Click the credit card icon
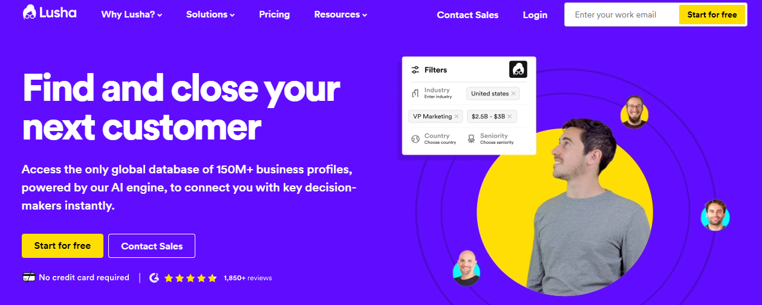The height and width of the screenshot is (305, 762). 28,278
